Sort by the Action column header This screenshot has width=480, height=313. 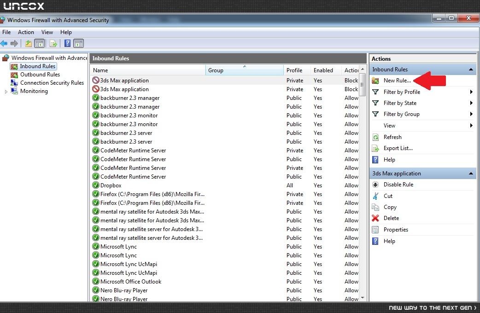tap(350, 70)
